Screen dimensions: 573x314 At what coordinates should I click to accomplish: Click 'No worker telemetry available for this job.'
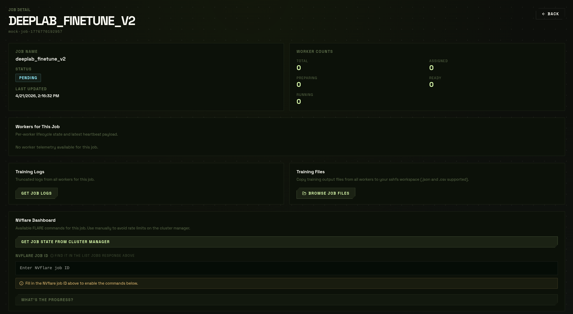pos(57,147)
